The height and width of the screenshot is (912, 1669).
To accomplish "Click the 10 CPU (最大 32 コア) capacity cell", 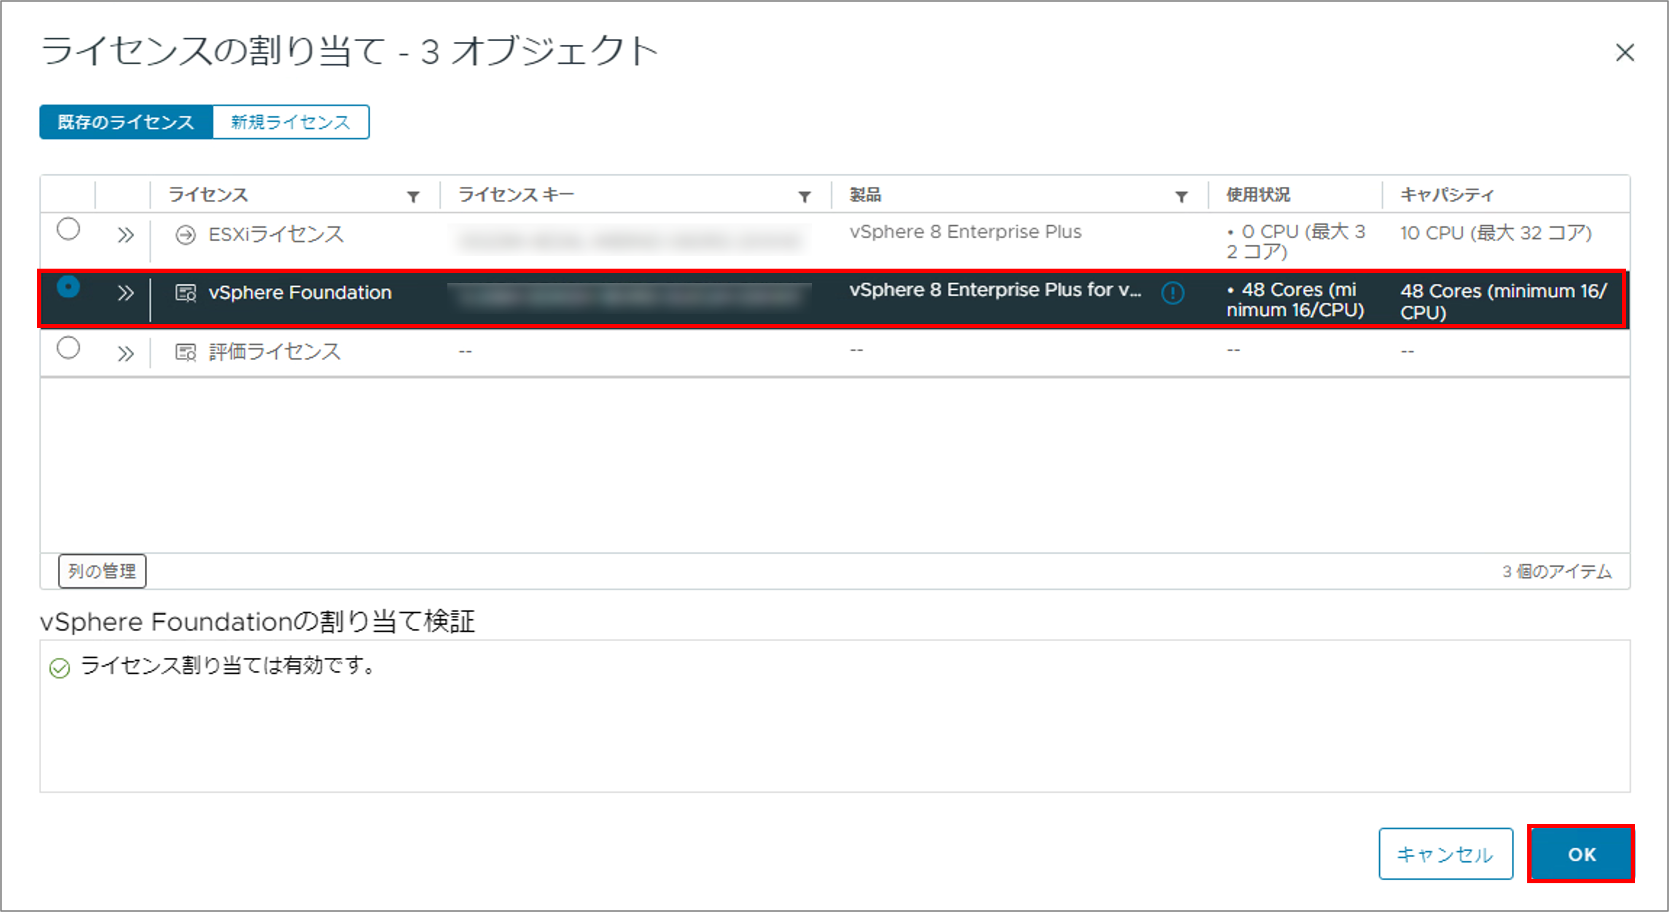I will 1496,233.
